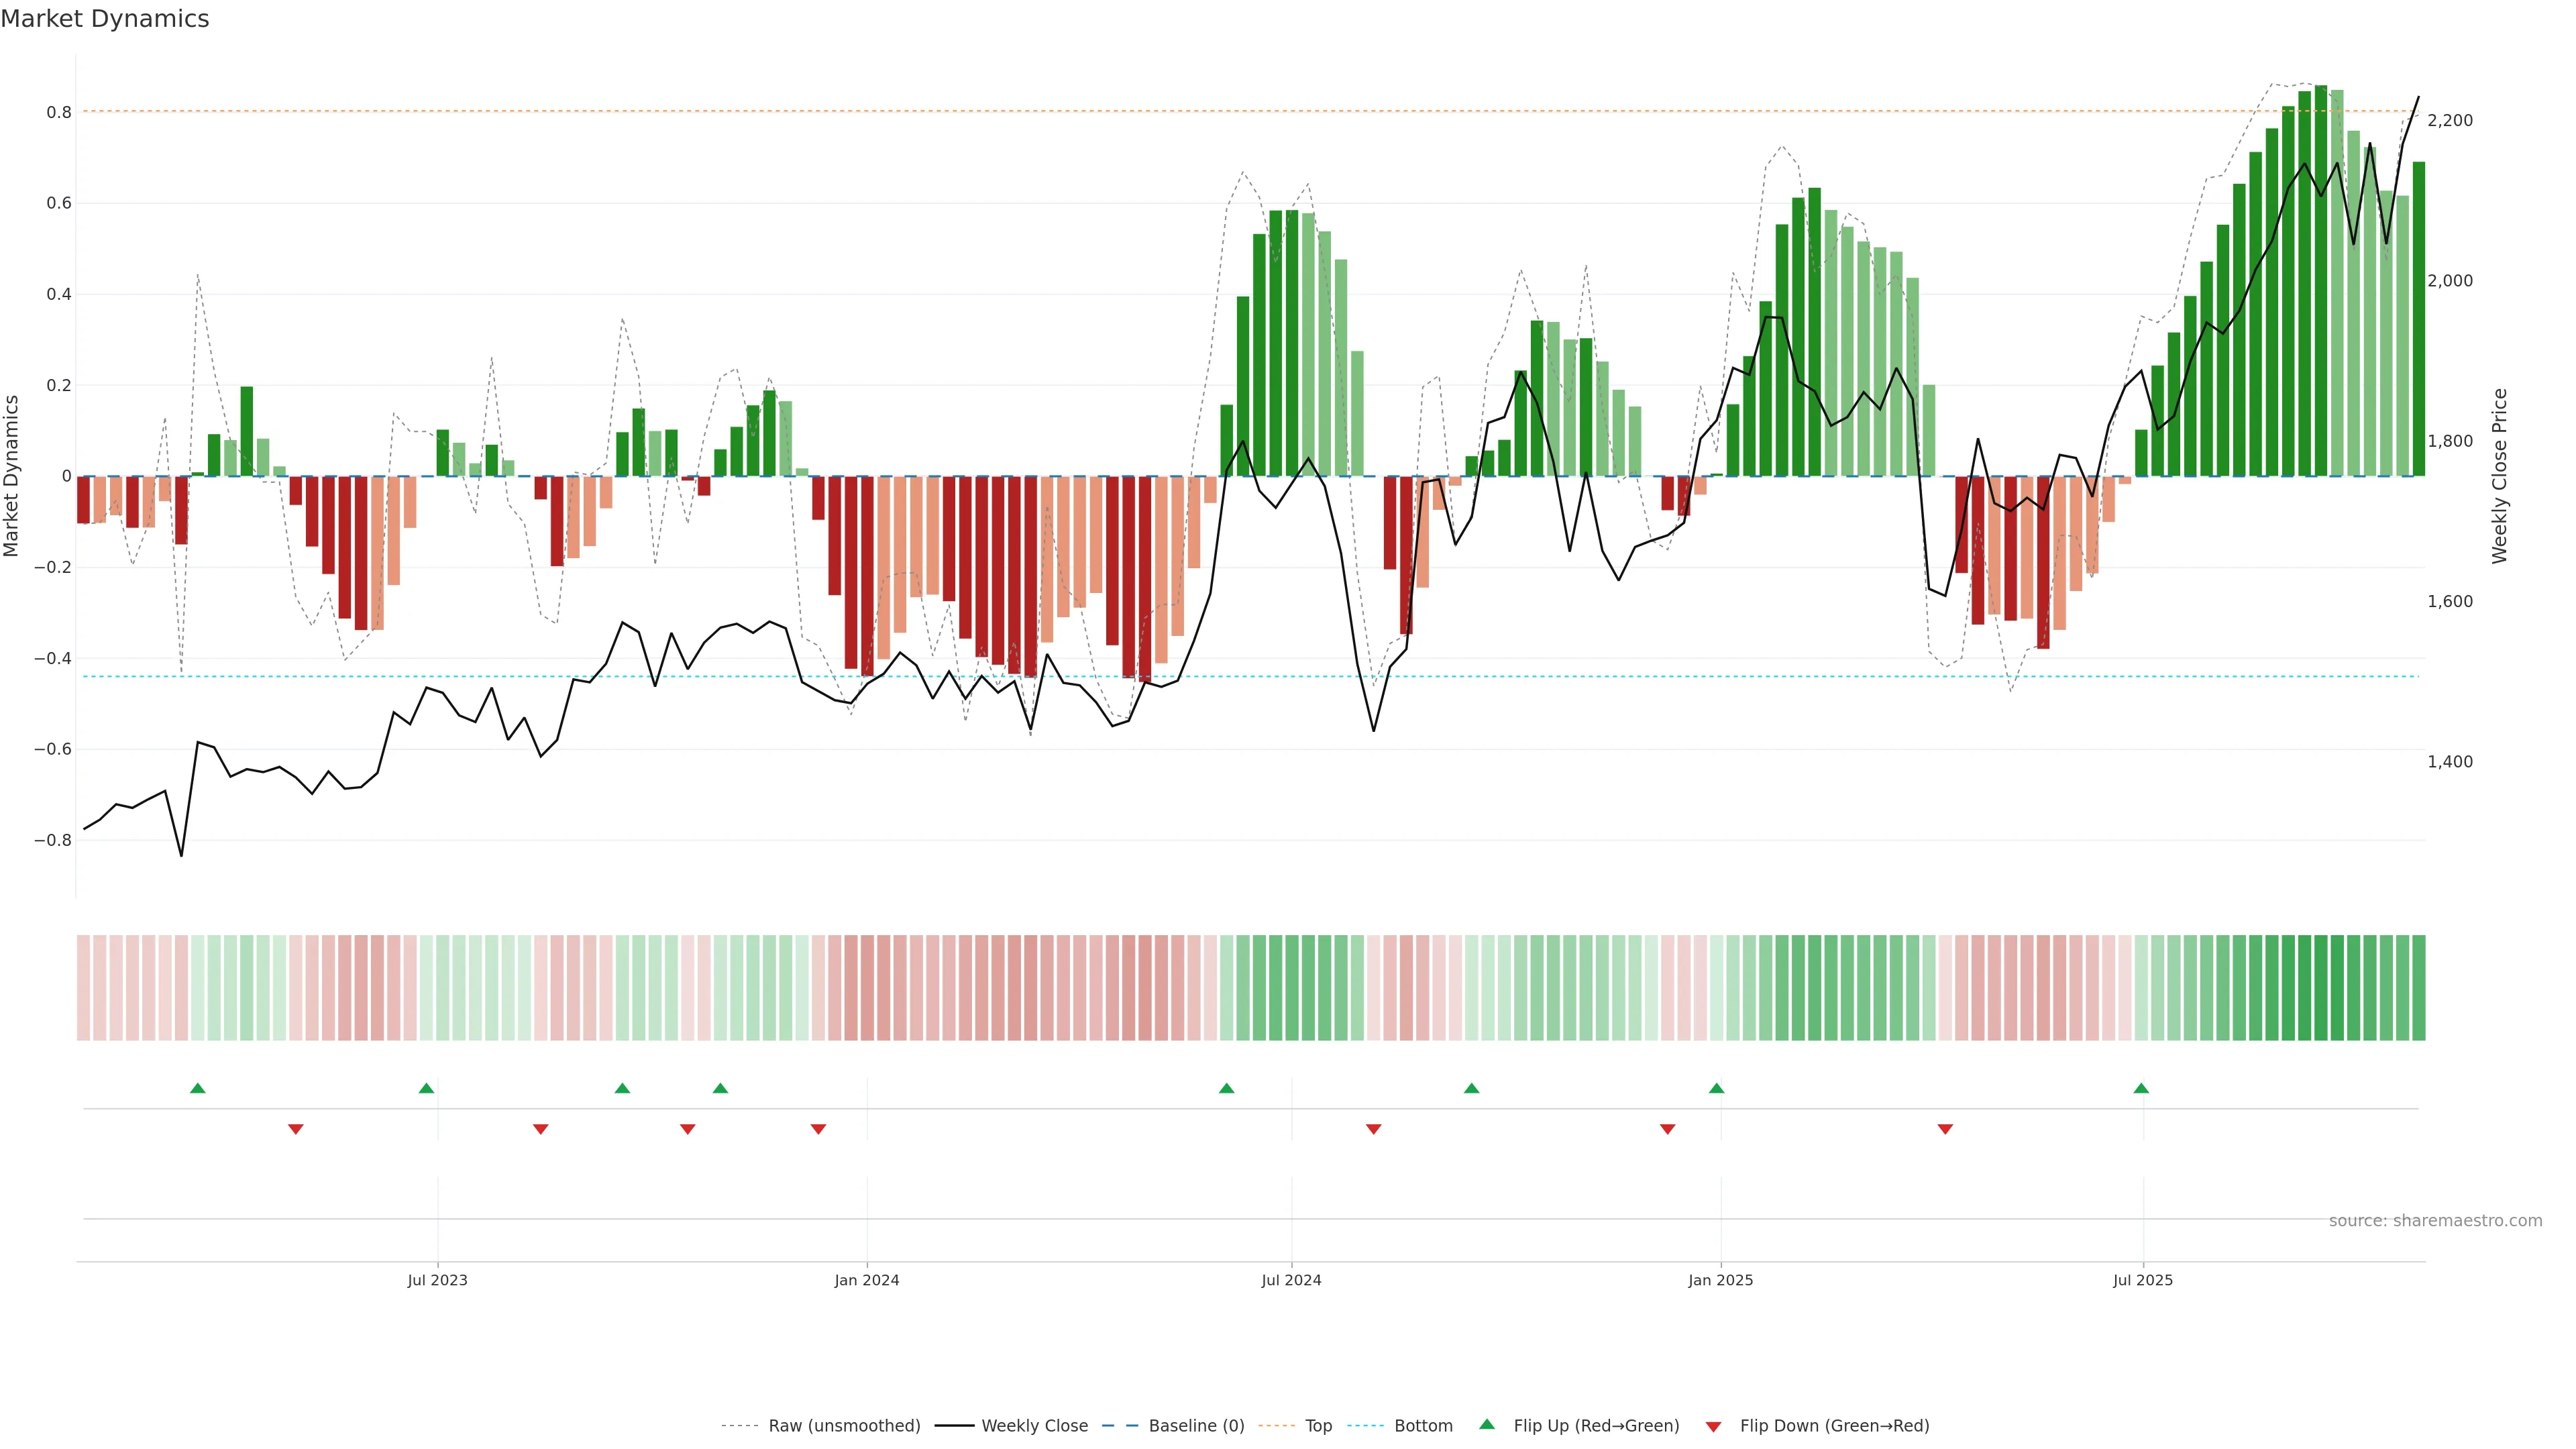Click the leftmost green flip-up triangle marker
2576x1449 pixels.
[198, 1088]
